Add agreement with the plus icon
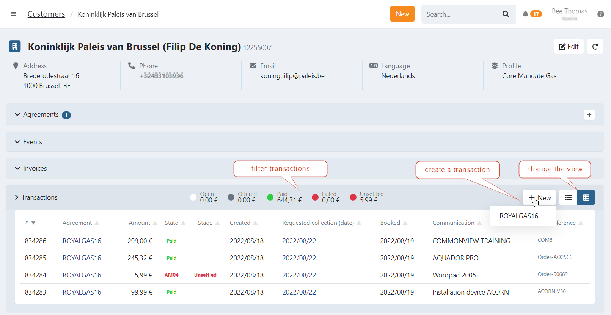 (x=589, y=115)
